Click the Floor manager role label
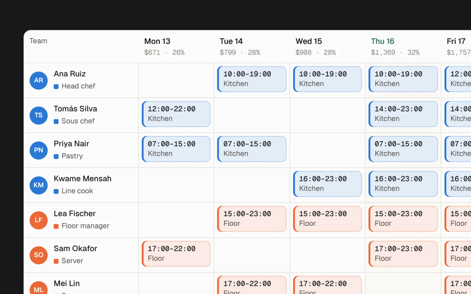 [x=85, y=226]
